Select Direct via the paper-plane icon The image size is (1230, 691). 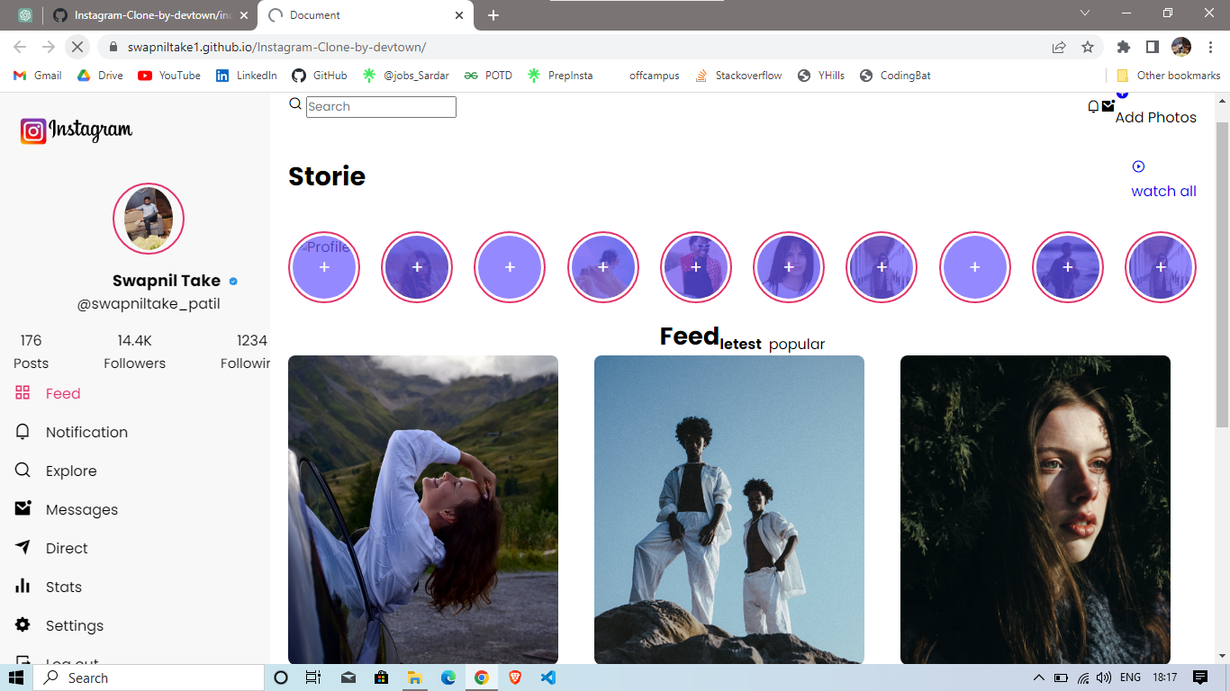(x=22, y=547)
